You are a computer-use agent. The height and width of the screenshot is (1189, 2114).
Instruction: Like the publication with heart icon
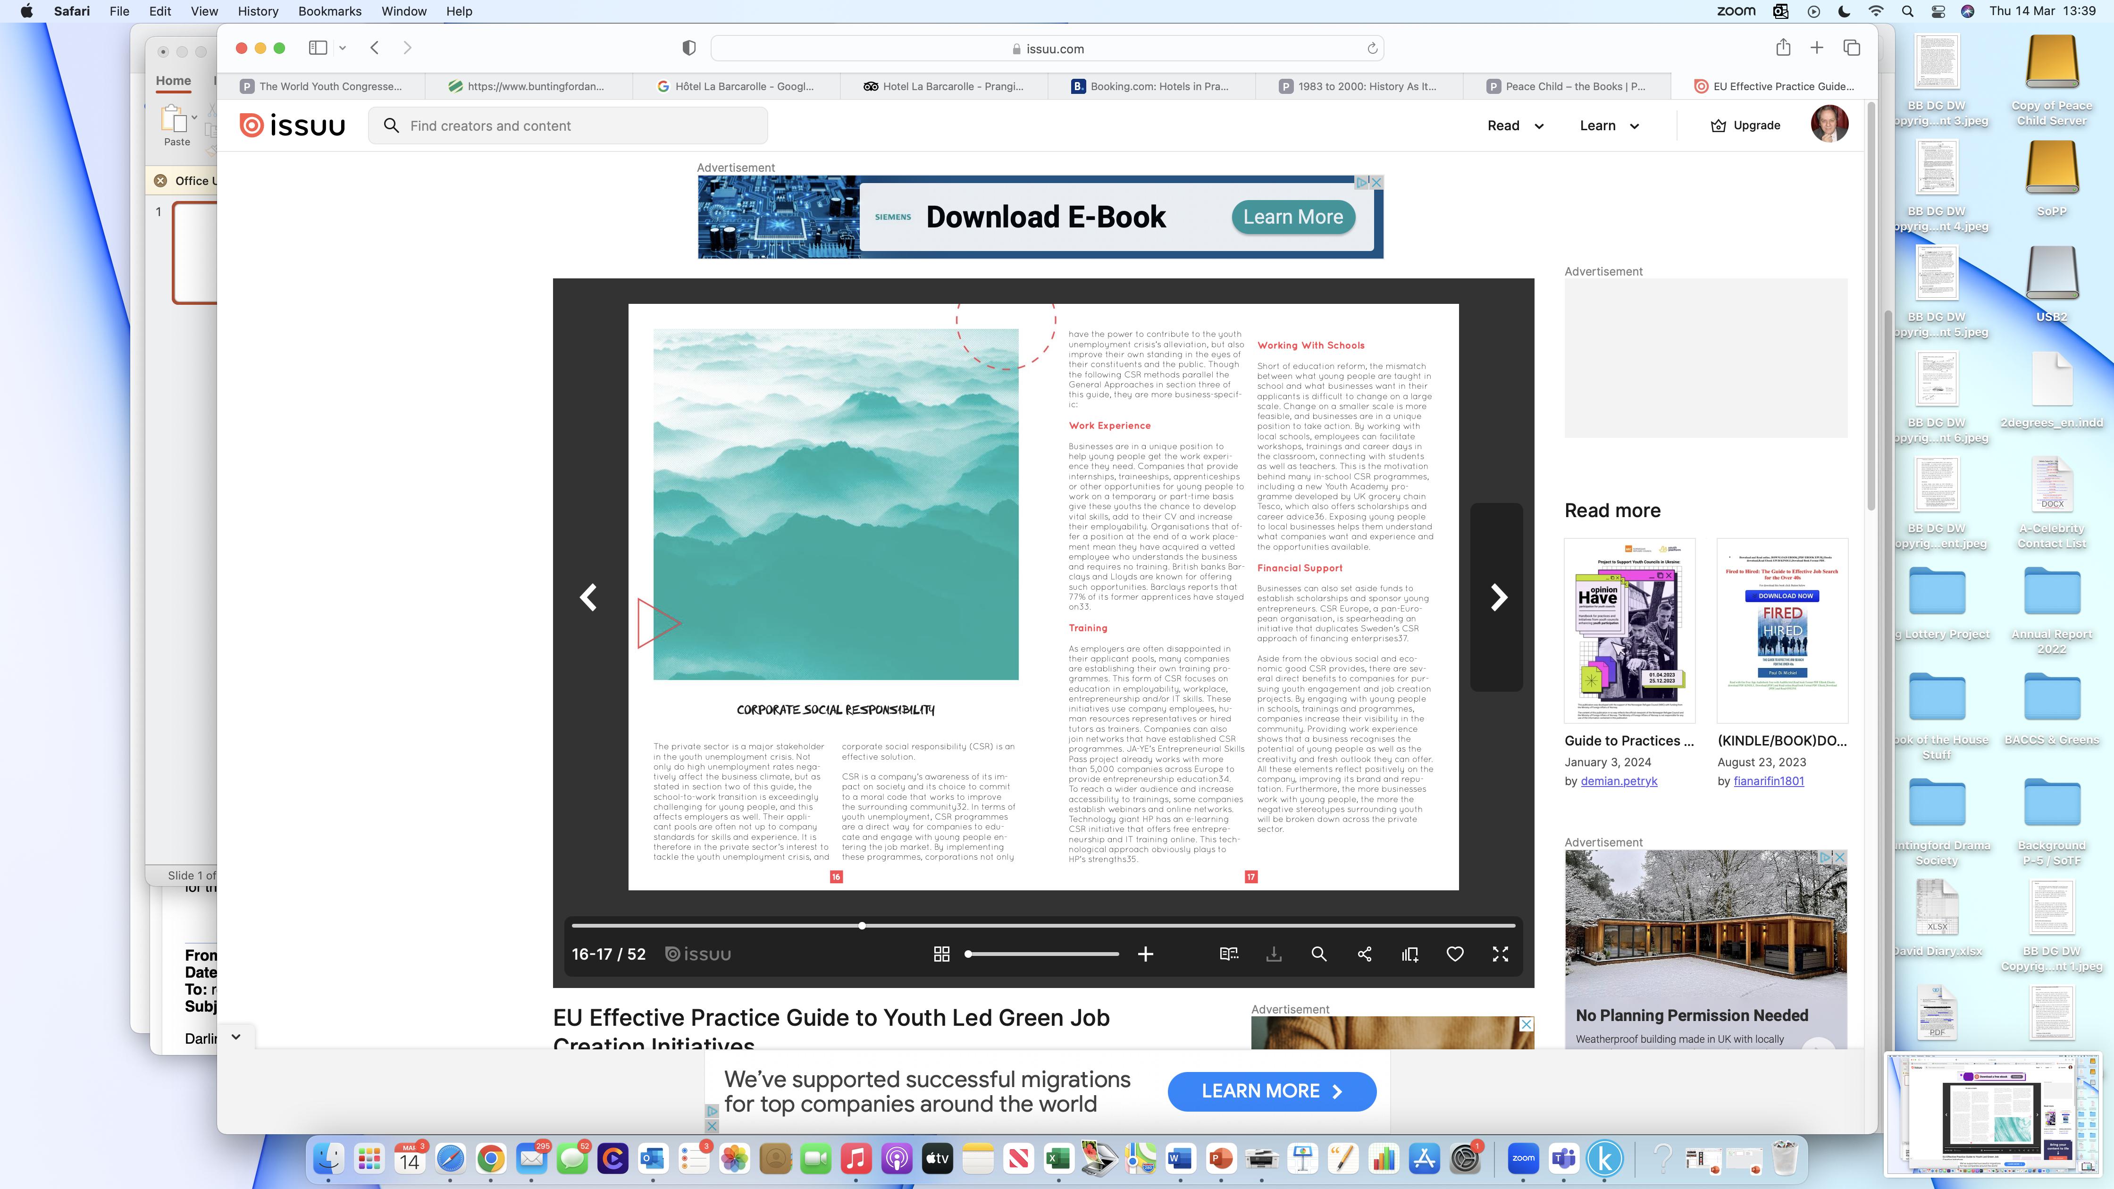click(1454, 955)
